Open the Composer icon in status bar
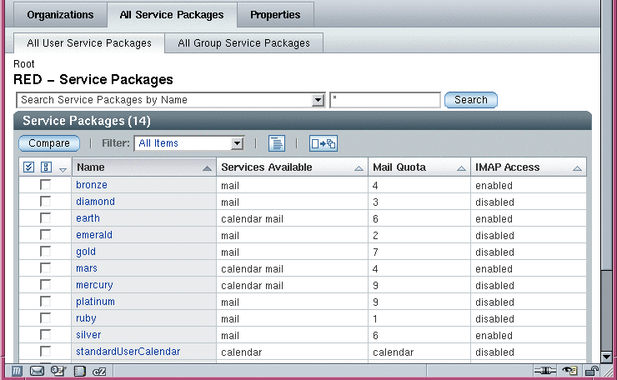Image resolution: width=617 pixels, height=380 pixels. click(58, 371)
